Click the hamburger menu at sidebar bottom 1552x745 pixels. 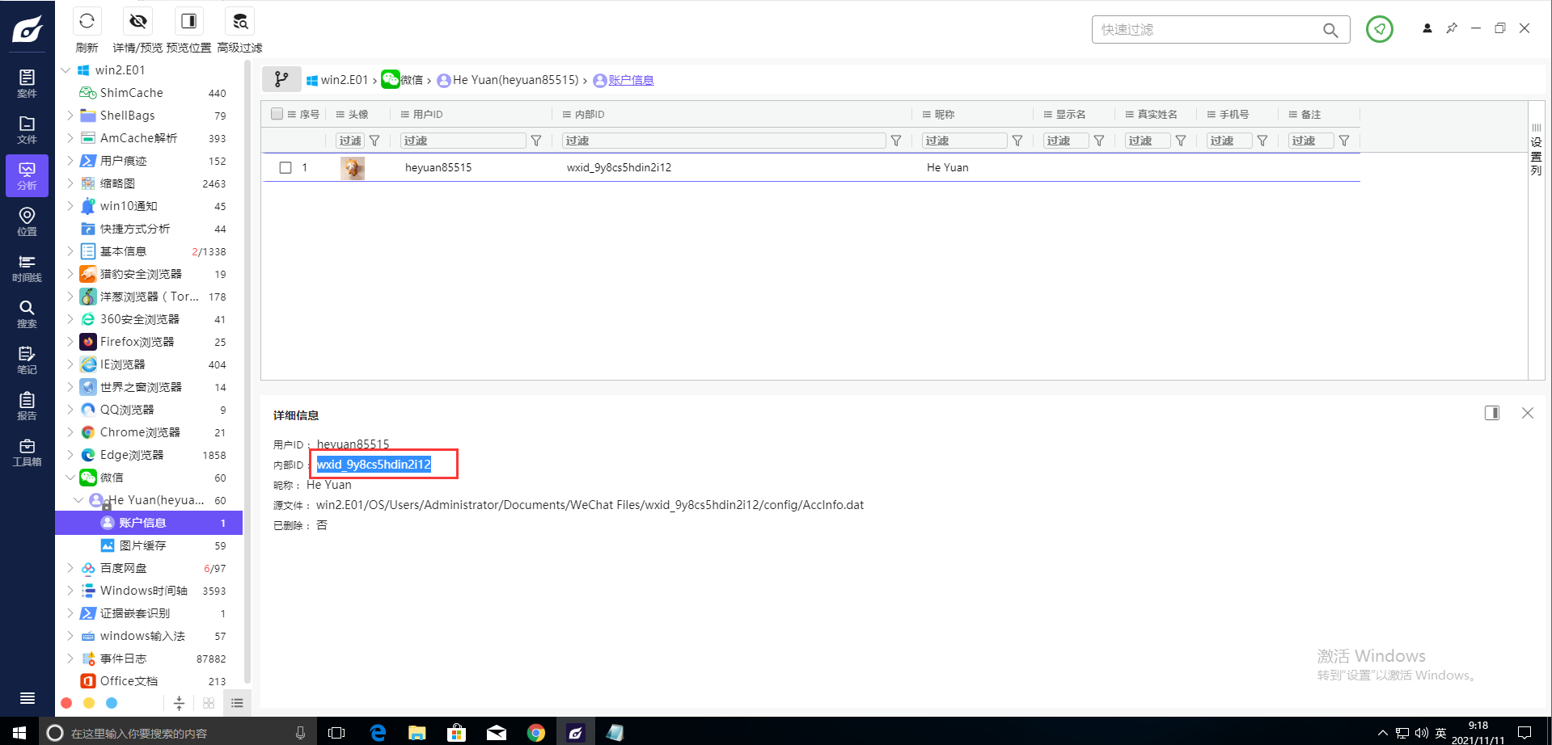tap(27, 698)
